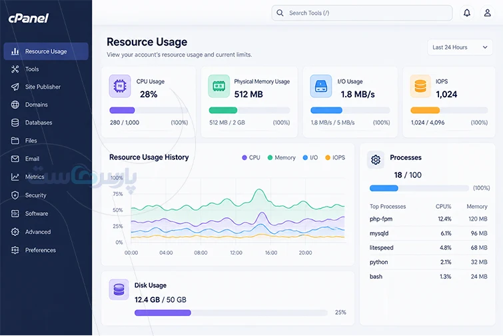Toggle Memory series in chart legend
503x336 pixels.
pyautogui.click(x=281, y=157)
